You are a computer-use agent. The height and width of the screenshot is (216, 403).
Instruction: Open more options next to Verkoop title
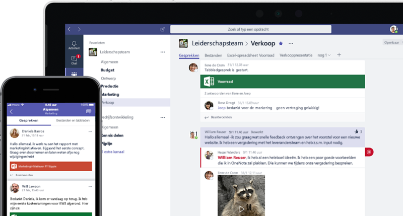(x=291, y=43)
